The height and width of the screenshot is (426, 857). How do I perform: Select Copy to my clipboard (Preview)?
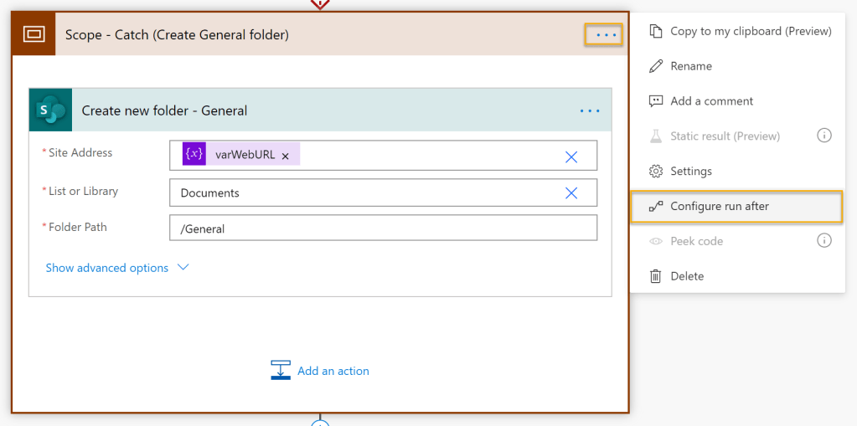[x=750, y=31]
